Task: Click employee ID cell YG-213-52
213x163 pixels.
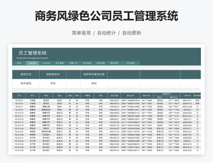Action: 19,150
